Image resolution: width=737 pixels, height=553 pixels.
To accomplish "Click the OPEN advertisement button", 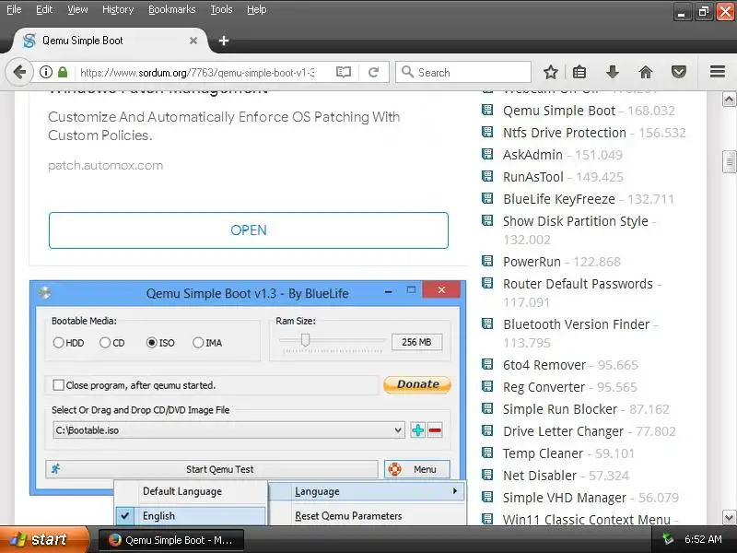I will [x=249, y=230].
